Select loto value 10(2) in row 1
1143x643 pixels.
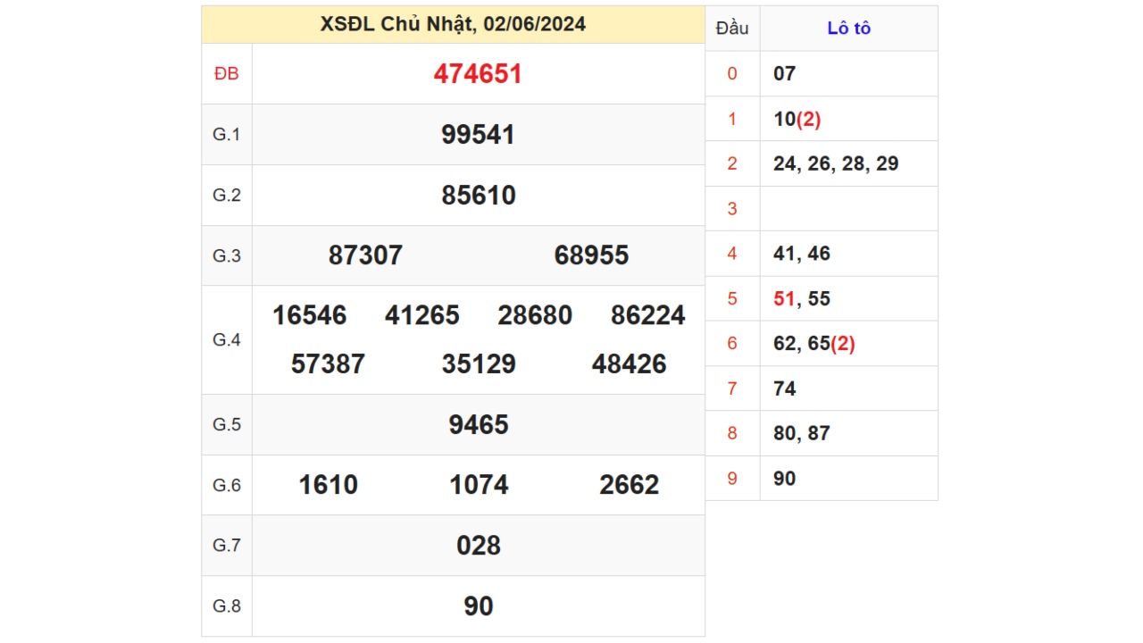click(797, 120)
